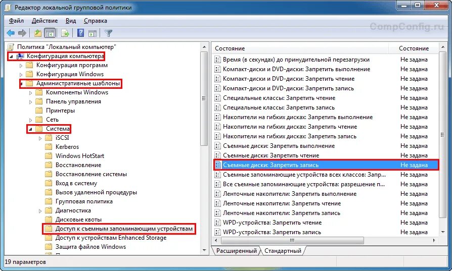Image resolution: width=452 pixels, height=271 pixels.
Task: Switch to the Стандартный tab
Action: (283, 251)
